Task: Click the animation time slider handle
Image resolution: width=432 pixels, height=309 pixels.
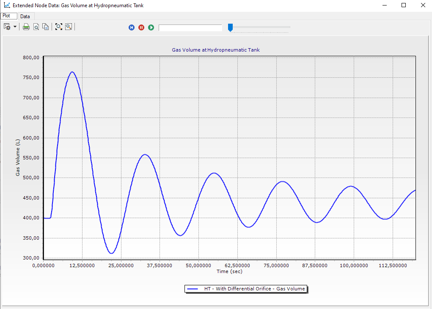Action: [x=230, y=27]
